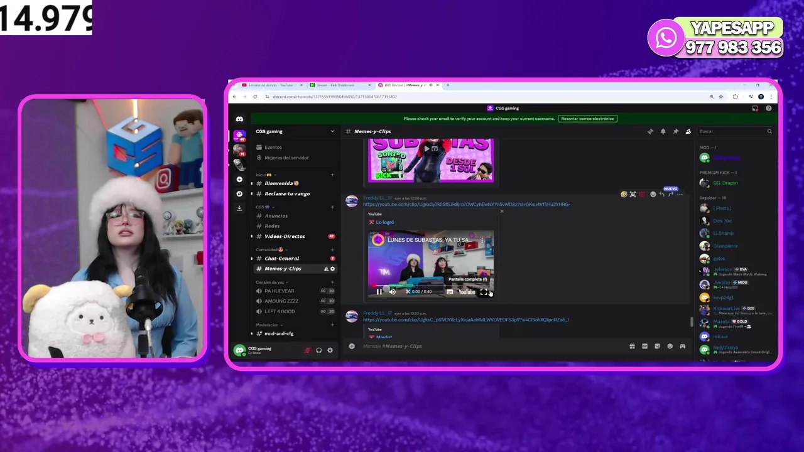Open video menu three dots overlay
This screenshot has width=804, height=452.
coord(482,240)
